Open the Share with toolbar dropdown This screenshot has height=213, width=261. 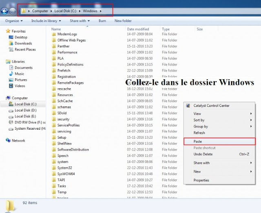[80, 21]
